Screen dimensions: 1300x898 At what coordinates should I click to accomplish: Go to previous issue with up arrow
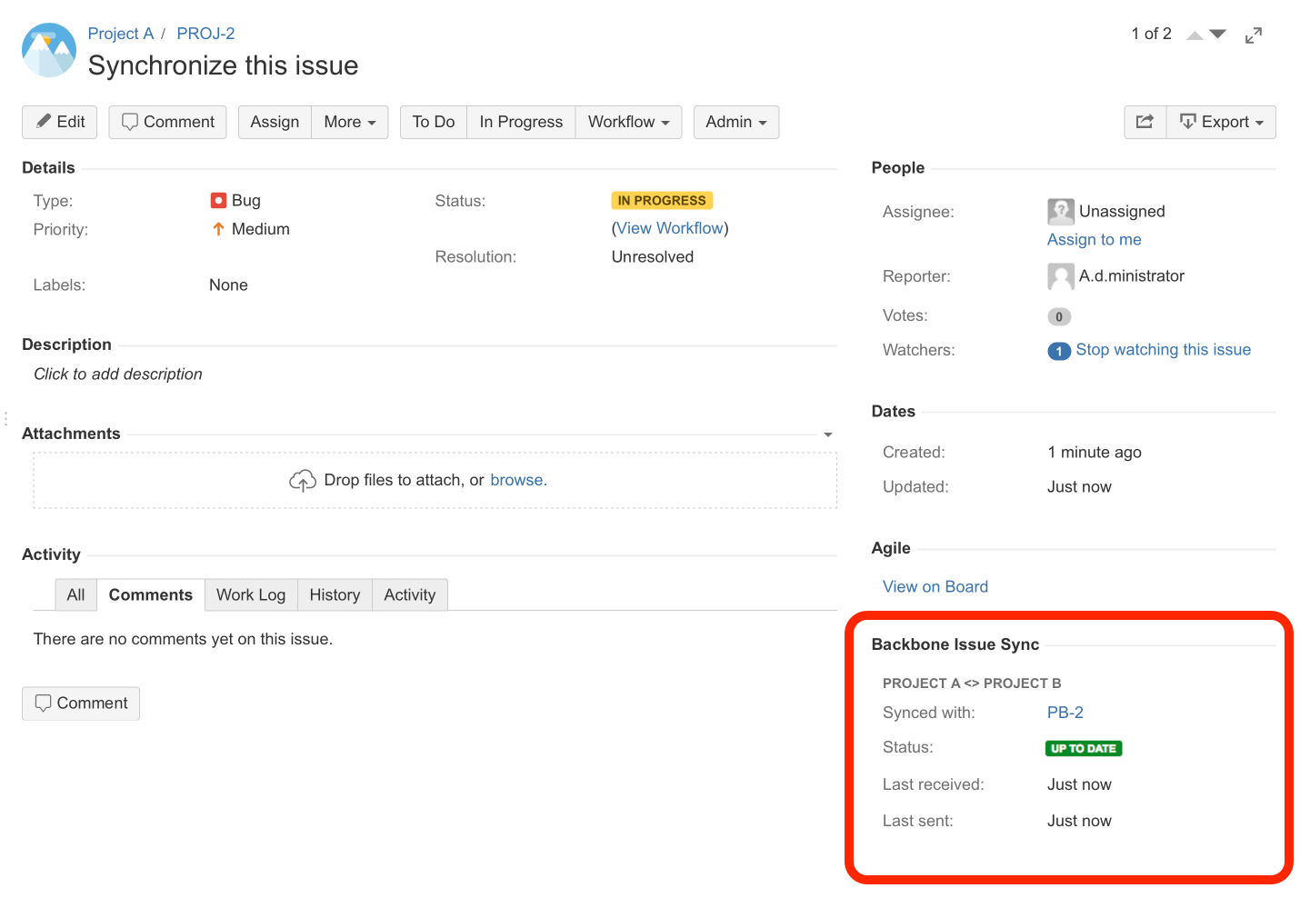pos(1195,35)
